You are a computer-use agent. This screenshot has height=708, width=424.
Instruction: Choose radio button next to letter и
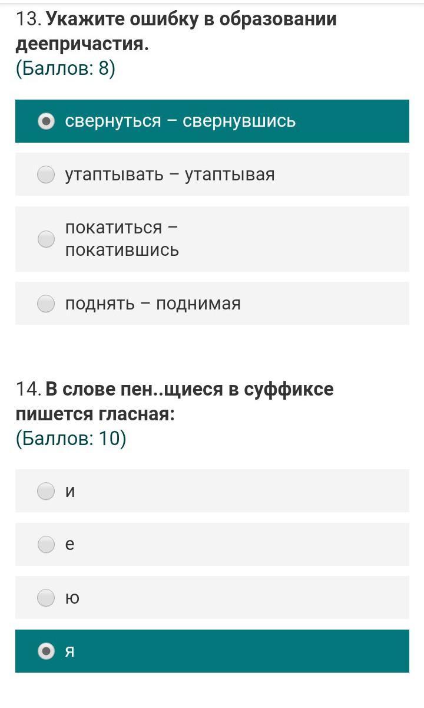[x=46, y=490]
